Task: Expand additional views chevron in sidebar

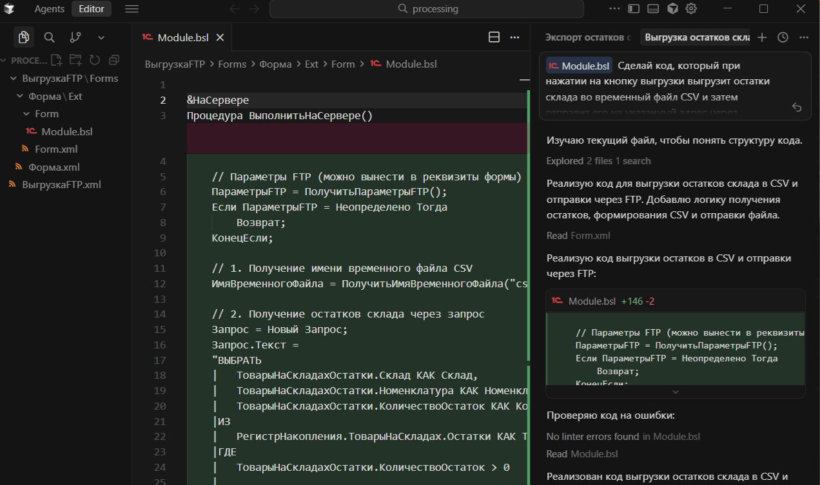Action: [x=101, y=37]
